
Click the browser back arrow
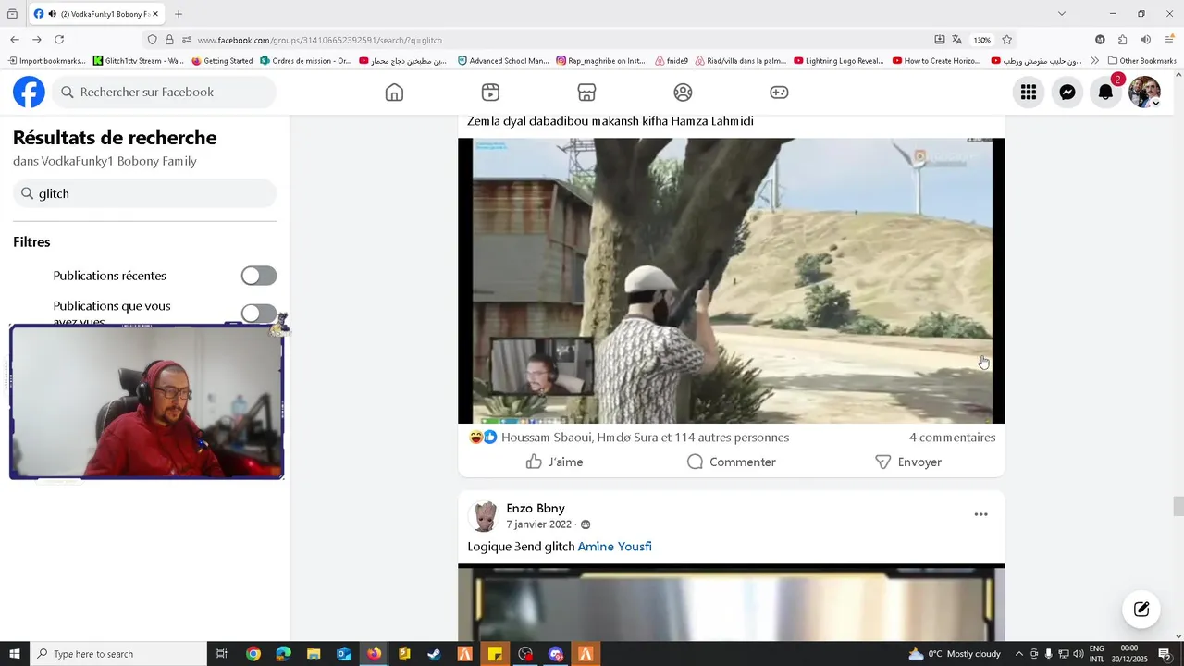pos(15,40)
